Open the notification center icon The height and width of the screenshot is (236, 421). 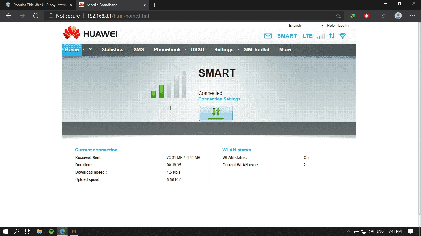pos(411,231)
